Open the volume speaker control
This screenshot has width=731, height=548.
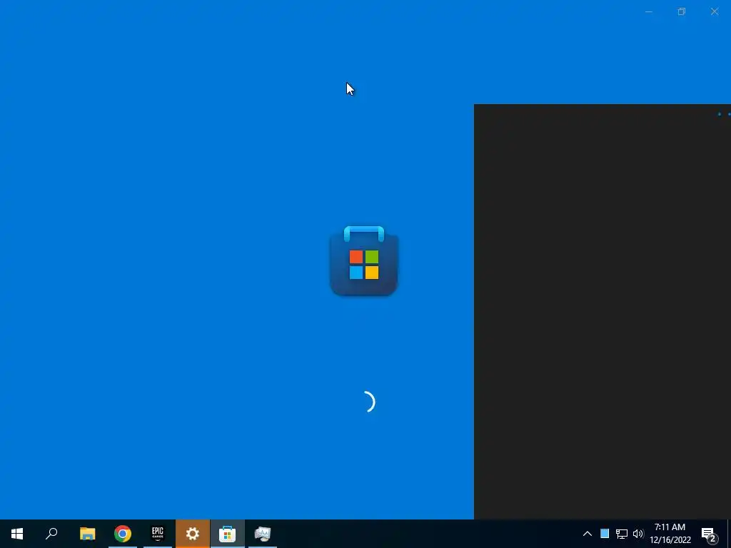point(638,534)
